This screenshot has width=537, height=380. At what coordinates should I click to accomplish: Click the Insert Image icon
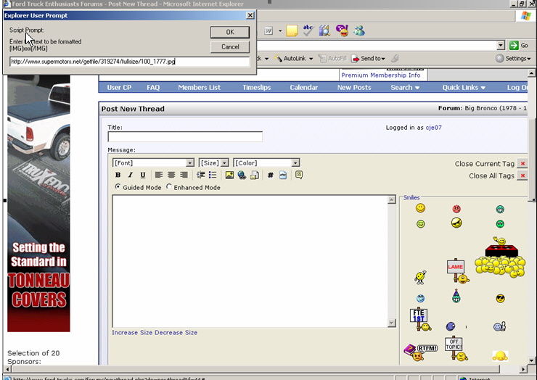(x=229, y=175)
